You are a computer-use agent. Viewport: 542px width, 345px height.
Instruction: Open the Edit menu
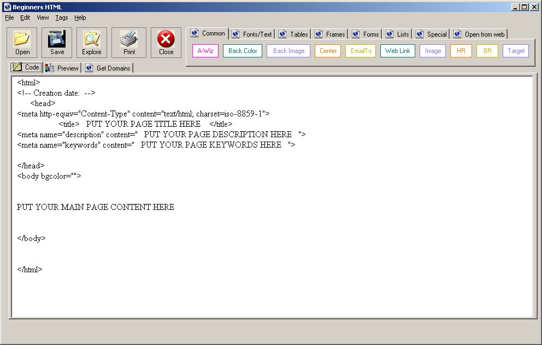click(x=25, y=17)
